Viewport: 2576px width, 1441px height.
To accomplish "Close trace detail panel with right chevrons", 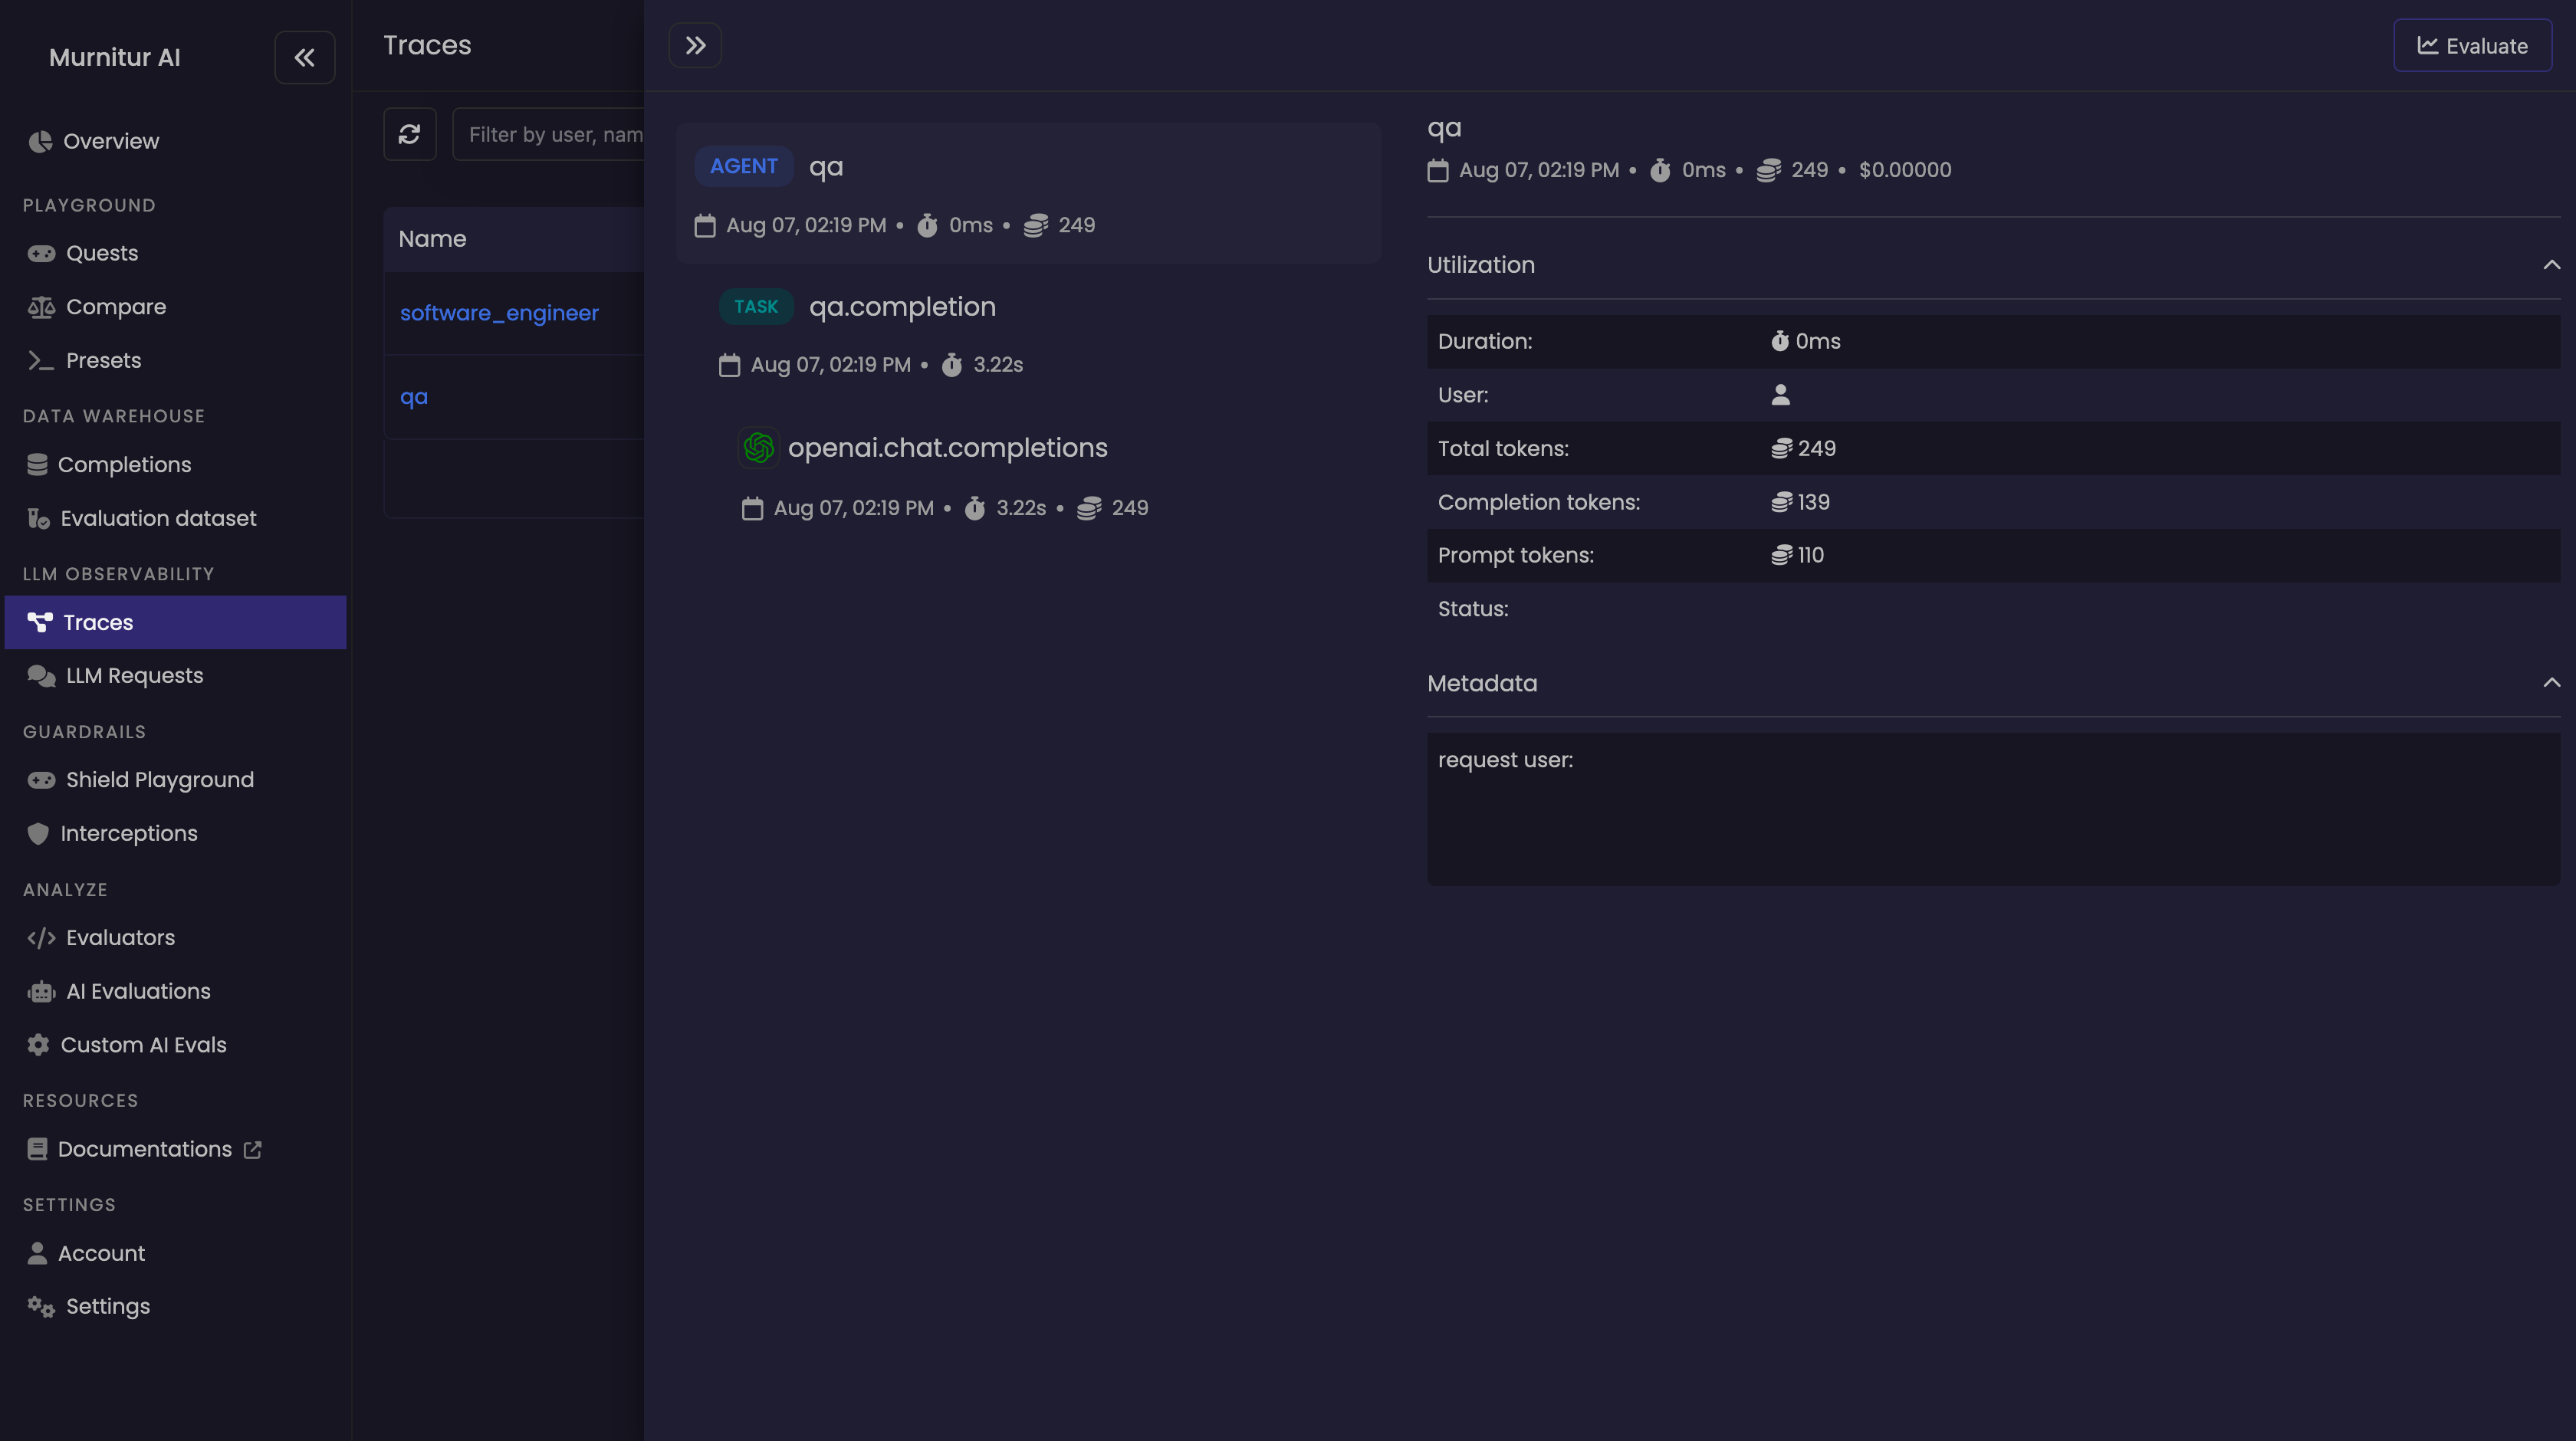I will [x=695, y=45].
